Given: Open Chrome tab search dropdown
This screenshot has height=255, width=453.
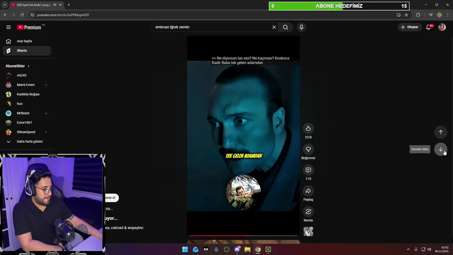Looking at the screenshot, I should tap(5, 5).
